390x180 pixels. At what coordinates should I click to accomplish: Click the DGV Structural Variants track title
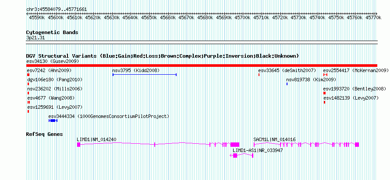tap(163, 56)
